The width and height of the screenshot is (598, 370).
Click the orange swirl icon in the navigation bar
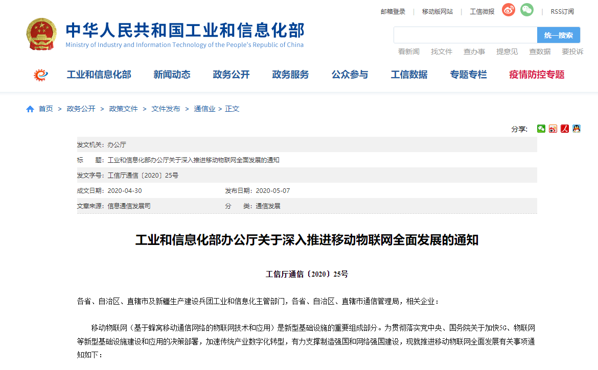(41, 75)
